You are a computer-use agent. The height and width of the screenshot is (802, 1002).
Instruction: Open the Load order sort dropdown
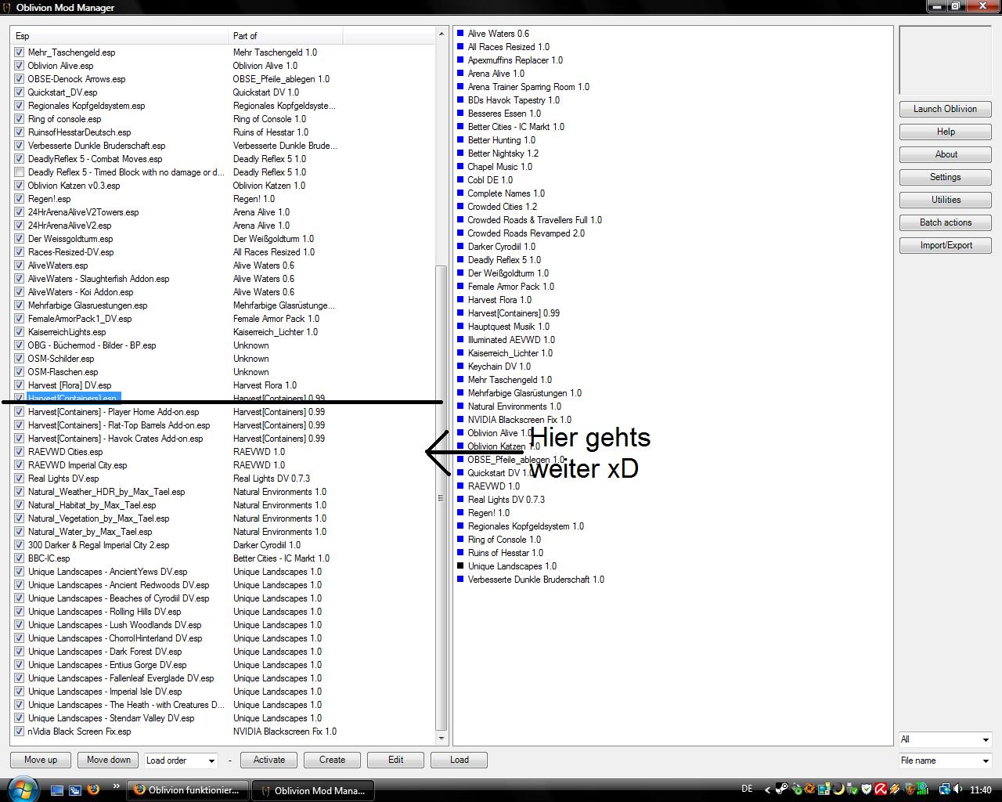pyautogui.click(x=180, y=760)
